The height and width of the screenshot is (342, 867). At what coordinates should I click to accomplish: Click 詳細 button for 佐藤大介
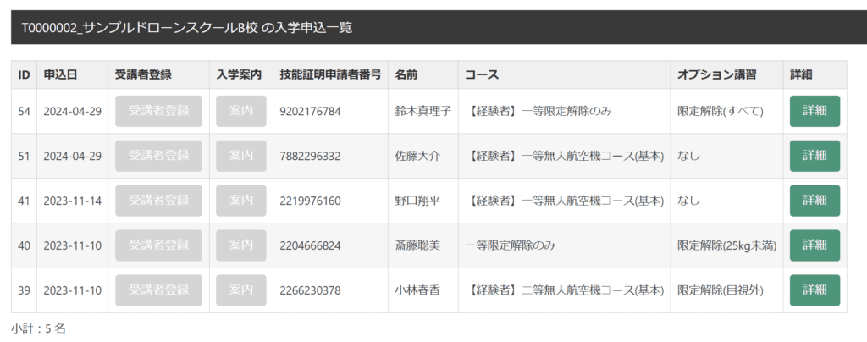click(x=815, y=156)
